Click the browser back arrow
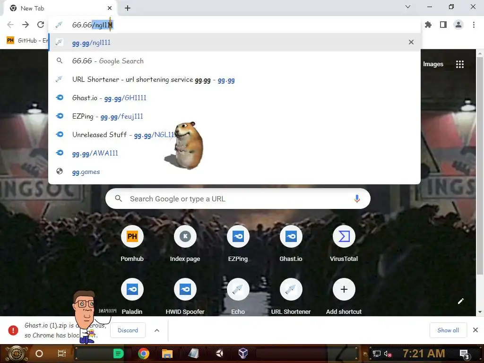 pyautogui.click(x=10, y=25)
